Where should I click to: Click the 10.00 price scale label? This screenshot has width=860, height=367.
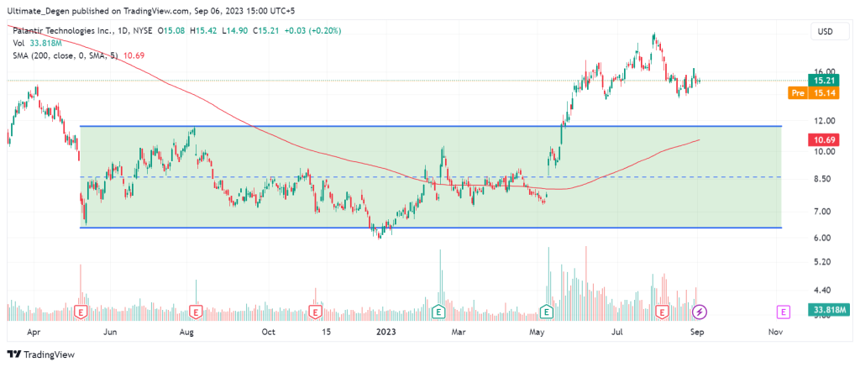click(825, 151)
